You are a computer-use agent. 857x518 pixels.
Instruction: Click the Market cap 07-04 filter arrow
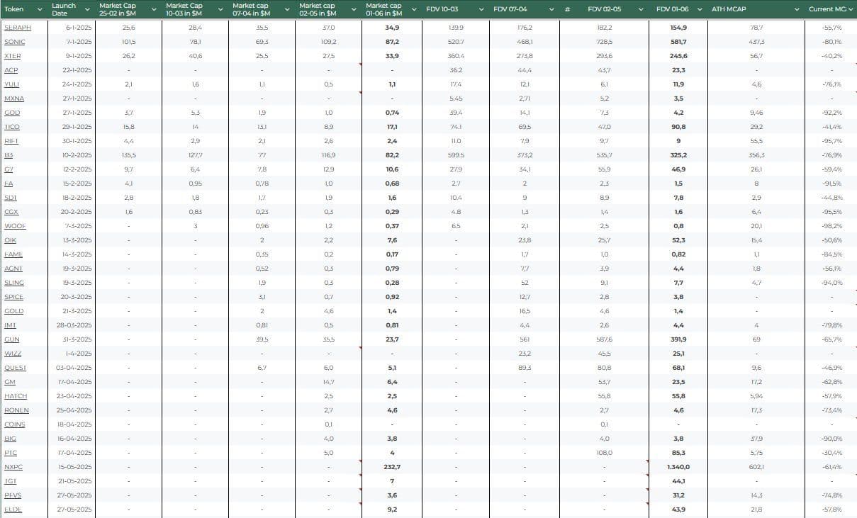pyautogui.click(x=287, y=9)
